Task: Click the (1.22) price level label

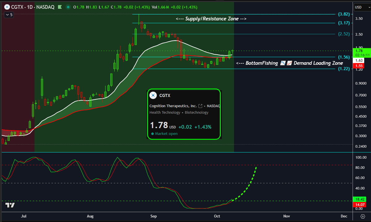Action: [344, 69]
